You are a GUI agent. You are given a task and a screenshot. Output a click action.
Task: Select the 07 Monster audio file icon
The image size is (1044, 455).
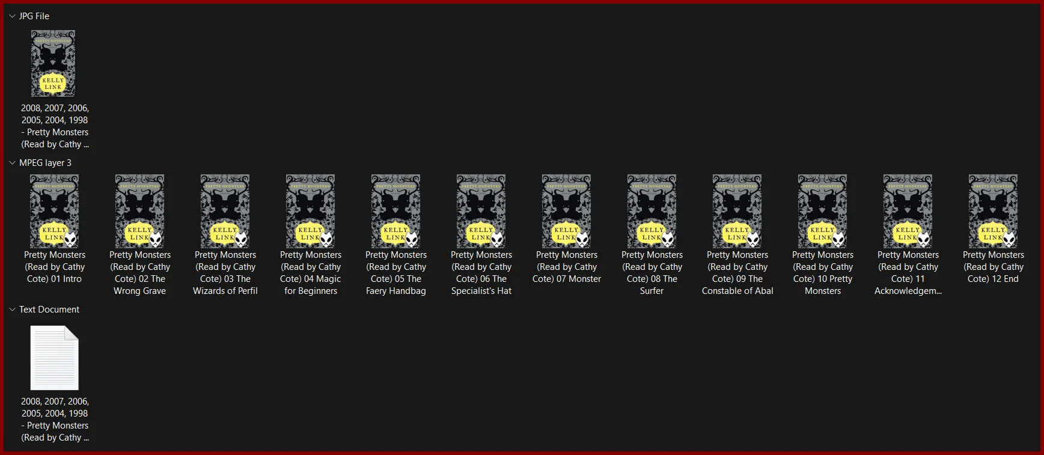pos(567,211)
